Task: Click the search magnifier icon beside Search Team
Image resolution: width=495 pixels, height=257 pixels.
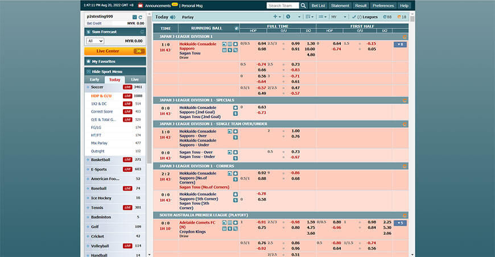Action: 303,6
